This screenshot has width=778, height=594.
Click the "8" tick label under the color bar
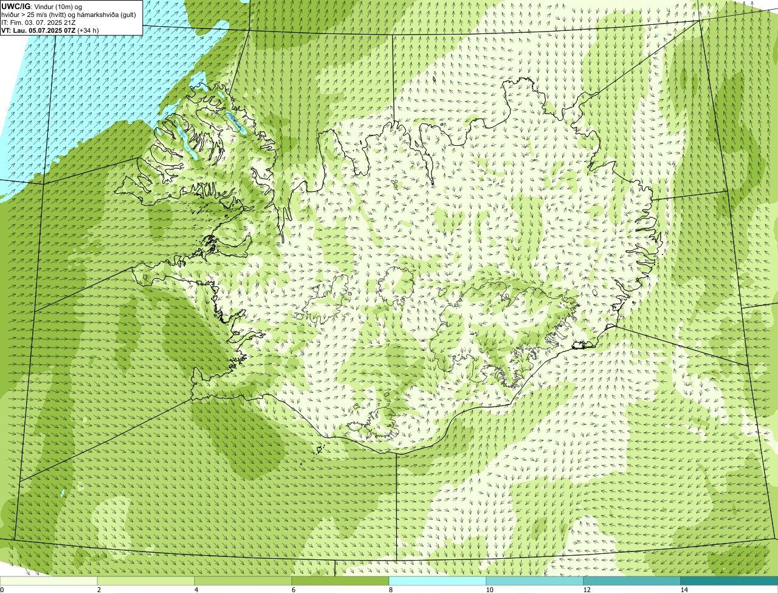point(390,590)
